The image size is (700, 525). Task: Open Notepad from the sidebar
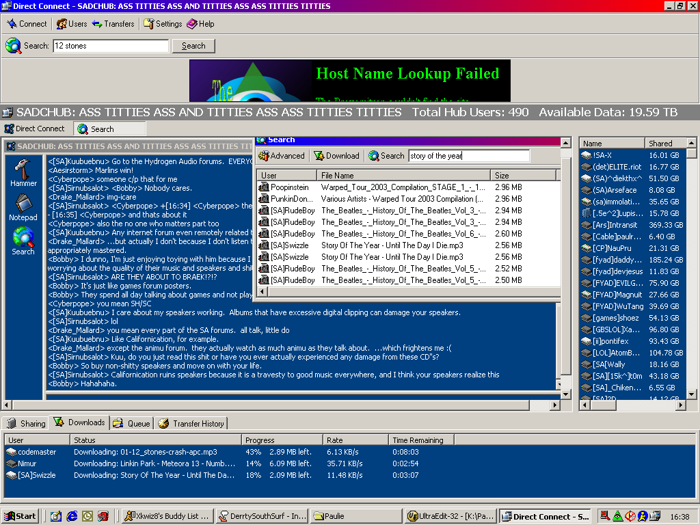click(23, 206)
